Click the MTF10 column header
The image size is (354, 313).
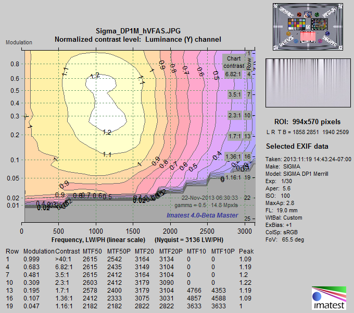click(196, 251)
